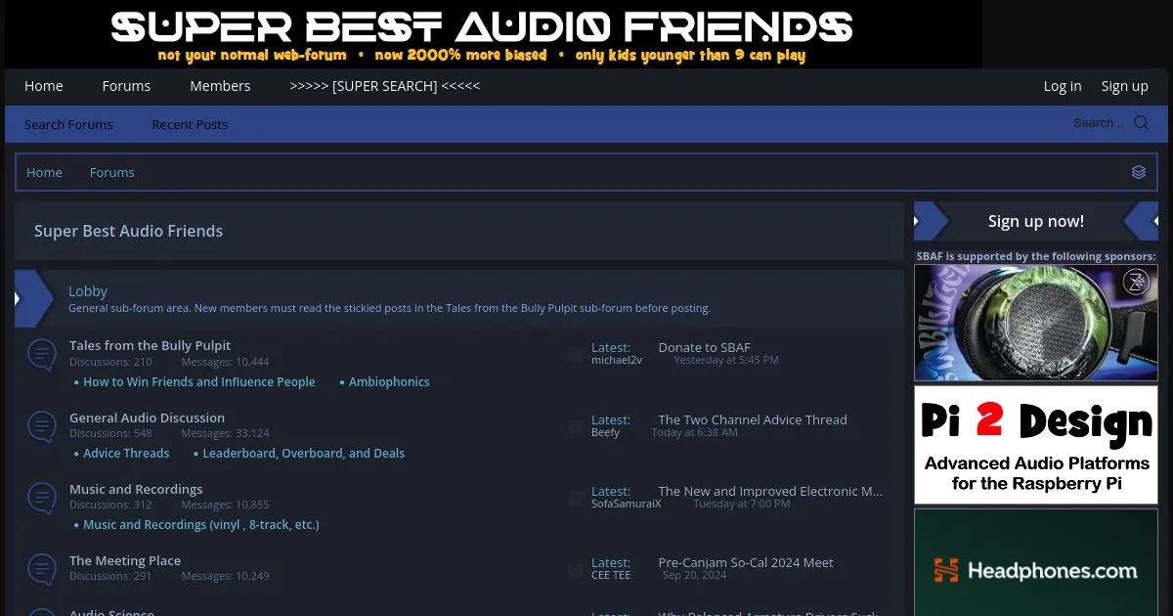Click latest-post icon beside Two Channel Advice Thread
The width and height of the screenshot is (1173, 616).
point(576,427)
